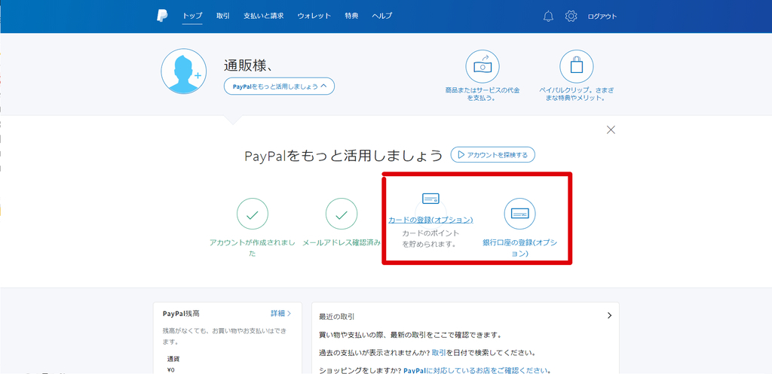Open the トップ menu tab

pyautogui.click(x=192, y=17)
